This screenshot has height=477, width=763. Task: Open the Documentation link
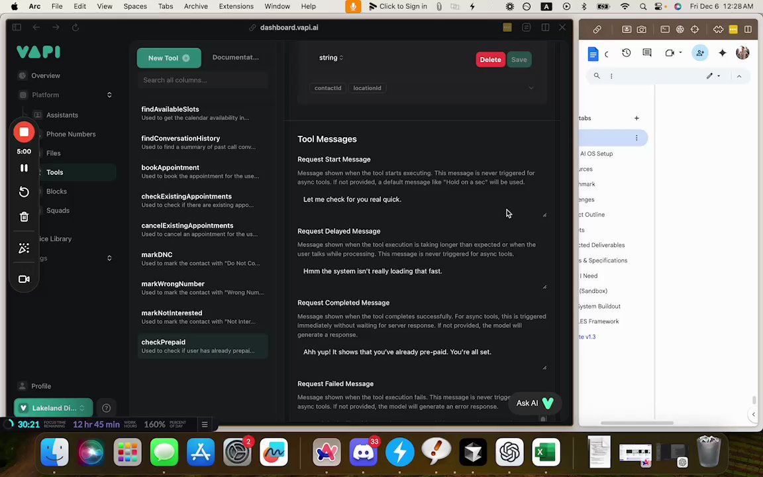[236, 58]
